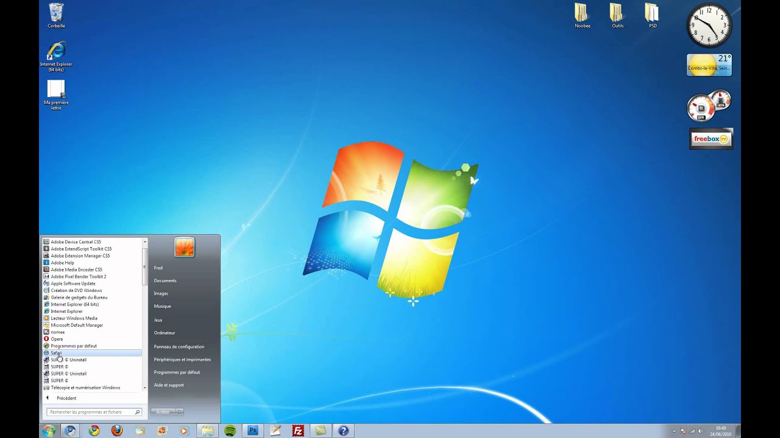Open Ordinateur from Start menu
Viewport: 780px width, 438px height.
coord(165,333)
